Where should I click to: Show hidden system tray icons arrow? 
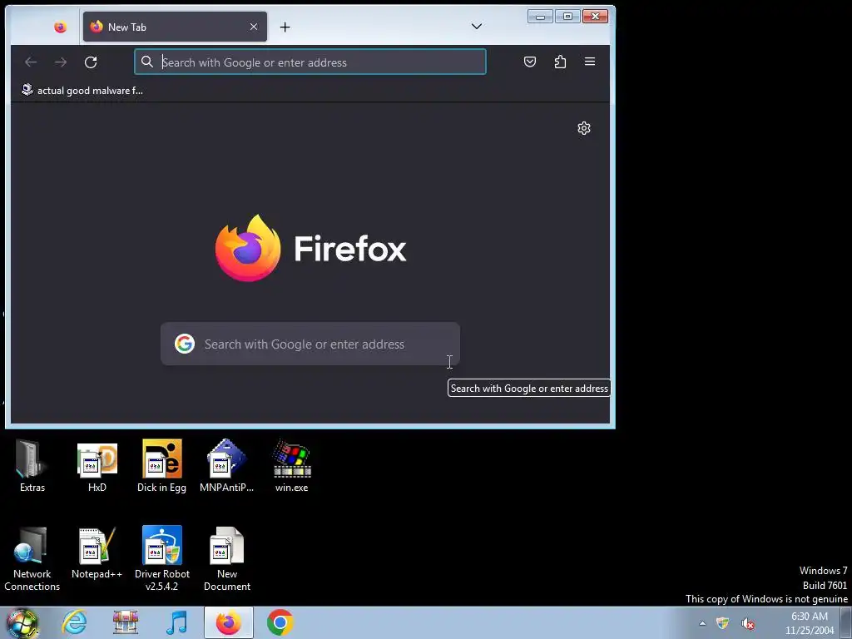(x=702, y=623)
